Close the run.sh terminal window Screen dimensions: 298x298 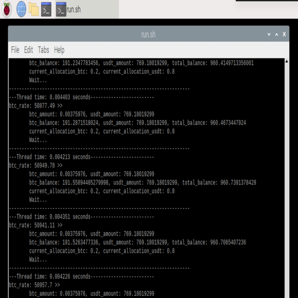tap(284, 34)
